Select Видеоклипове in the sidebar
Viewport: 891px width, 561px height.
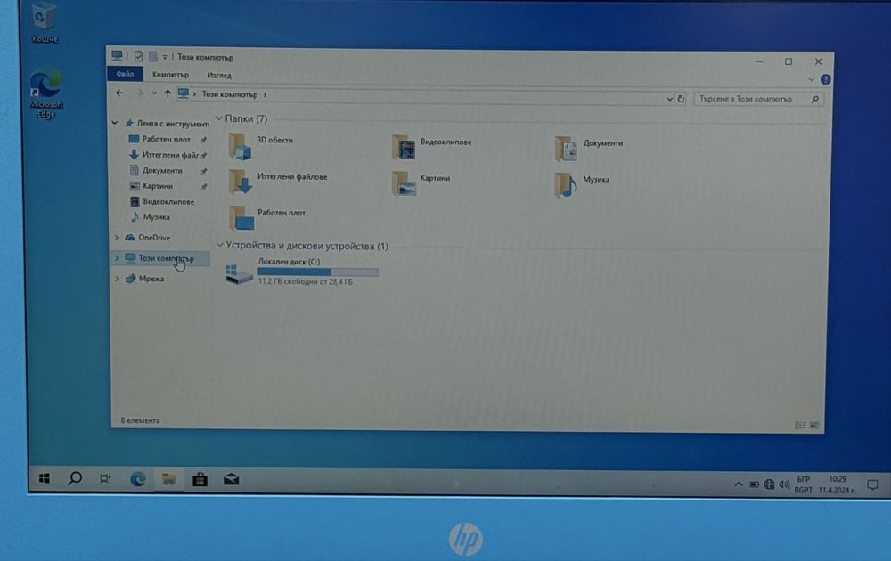[x=168, y=201]
